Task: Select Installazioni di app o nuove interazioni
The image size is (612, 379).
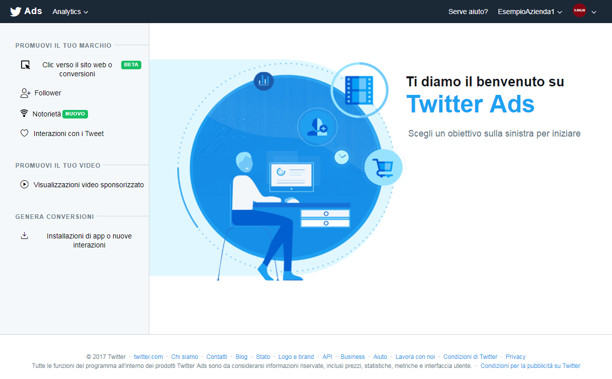Action: [x=90, y=240]
